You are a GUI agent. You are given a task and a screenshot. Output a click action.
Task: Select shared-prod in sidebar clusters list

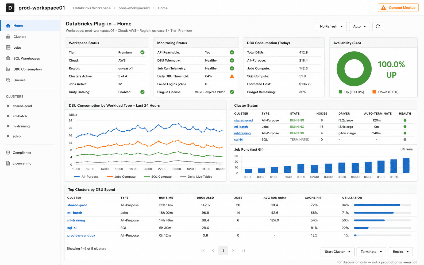point(22,106)
